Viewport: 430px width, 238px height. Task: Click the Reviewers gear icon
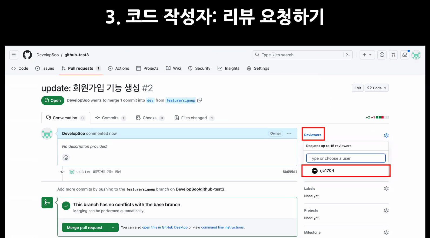coord(386,135)
